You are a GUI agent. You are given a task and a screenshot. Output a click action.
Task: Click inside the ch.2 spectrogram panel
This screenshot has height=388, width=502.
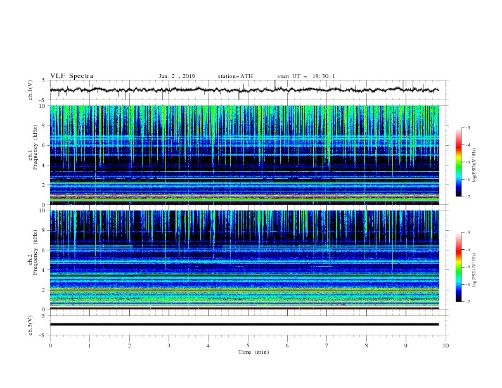244,260
